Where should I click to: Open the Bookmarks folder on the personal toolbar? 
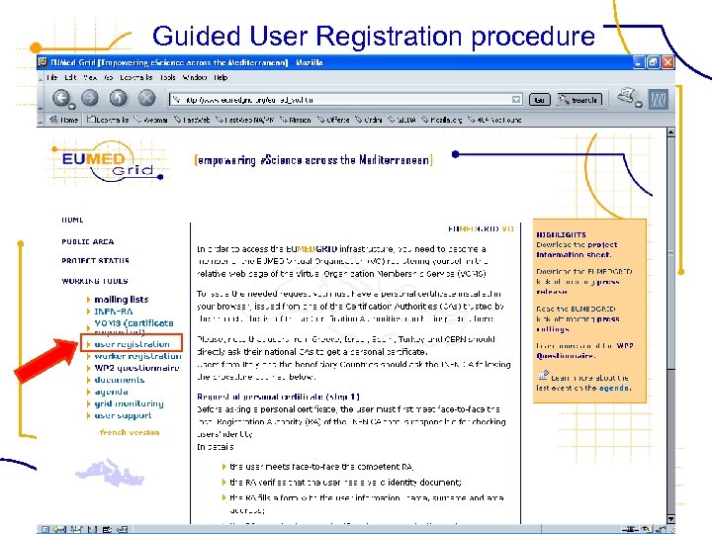(x=108, y=120)
